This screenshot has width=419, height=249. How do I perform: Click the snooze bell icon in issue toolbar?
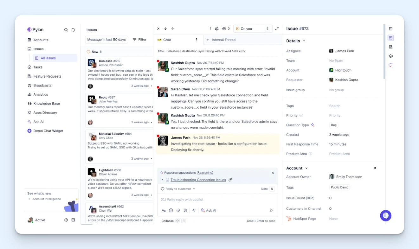pyautogui.click(x=217, y=29)
